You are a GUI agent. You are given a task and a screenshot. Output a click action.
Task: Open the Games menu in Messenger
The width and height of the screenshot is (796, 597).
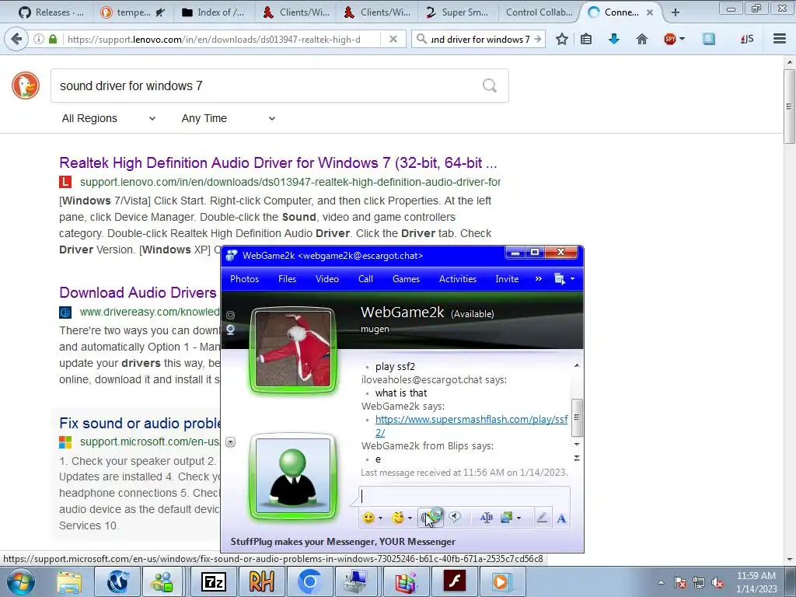coord(406,279)
